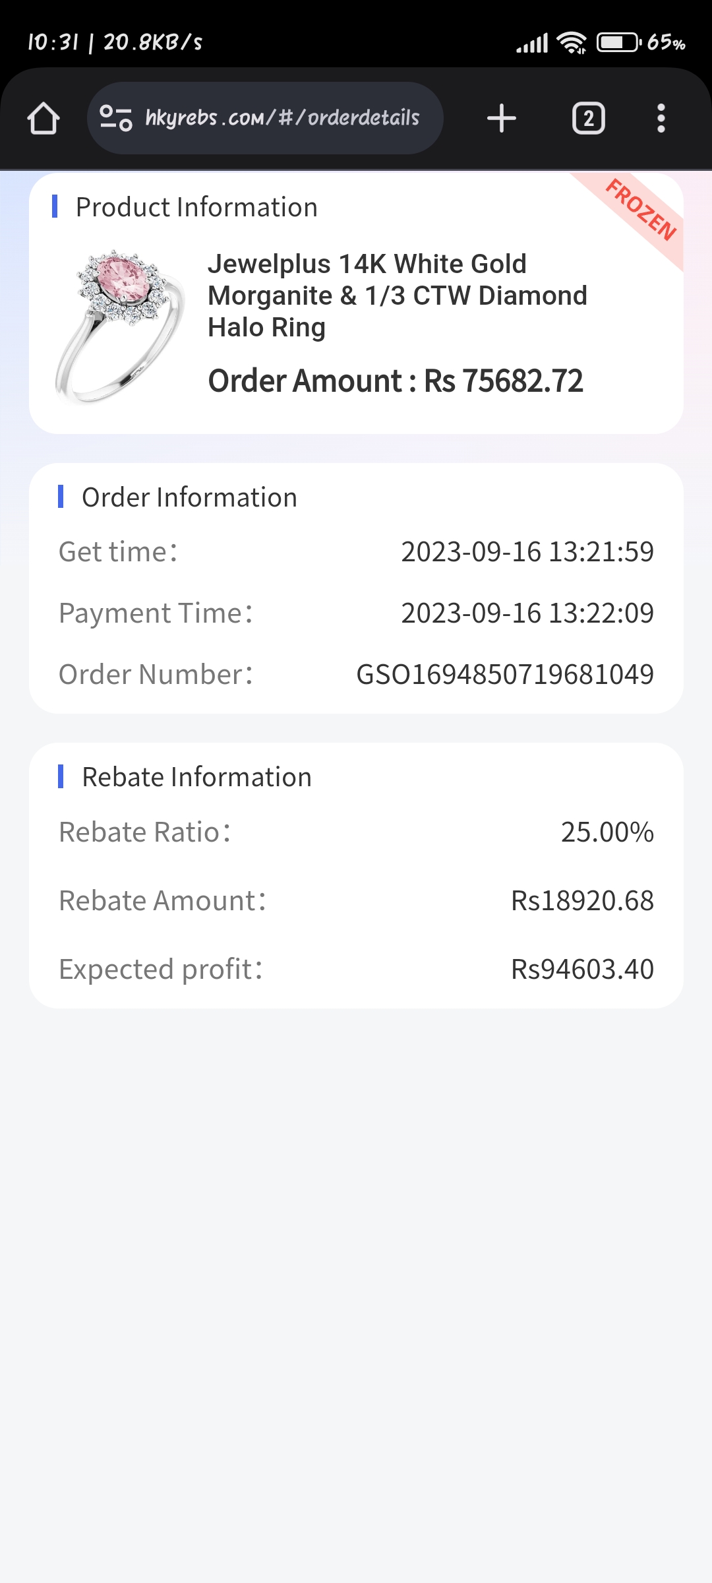The width and height of the screenshot is (712, 1583).
Task: Tap the Jewelplus ring product title
Action: click(397, 295)
